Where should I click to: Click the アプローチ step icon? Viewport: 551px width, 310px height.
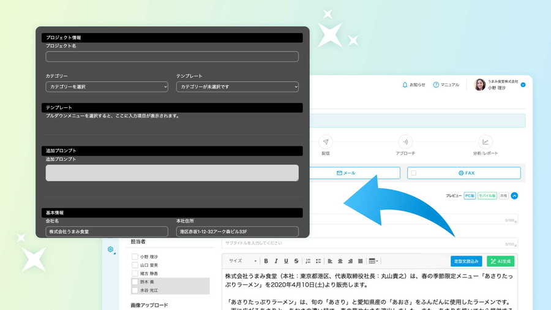(405, 141)
